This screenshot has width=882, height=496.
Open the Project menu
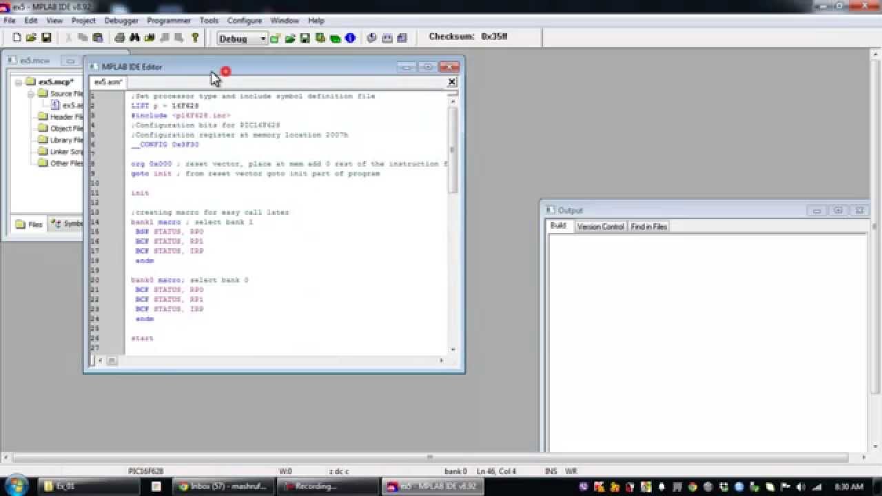point(83,21)
